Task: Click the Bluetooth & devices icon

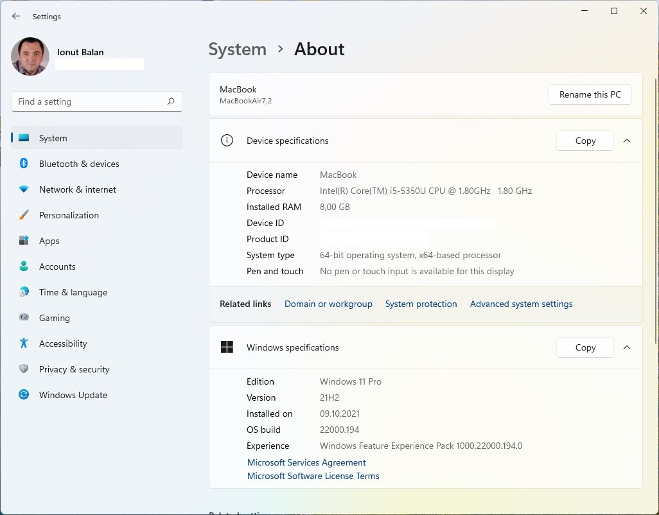Action: (24, 164)
